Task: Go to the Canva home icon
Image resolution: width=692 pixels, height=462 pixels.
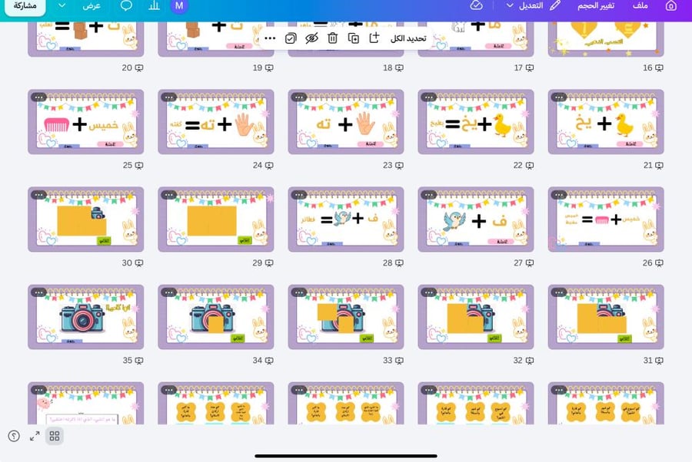Action: click(670, 5)
